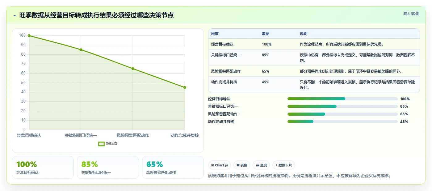The width and height of the screenshot is (432, 191).
Task: Click the 65 data point on chart
Action: (x=133, y=69)
